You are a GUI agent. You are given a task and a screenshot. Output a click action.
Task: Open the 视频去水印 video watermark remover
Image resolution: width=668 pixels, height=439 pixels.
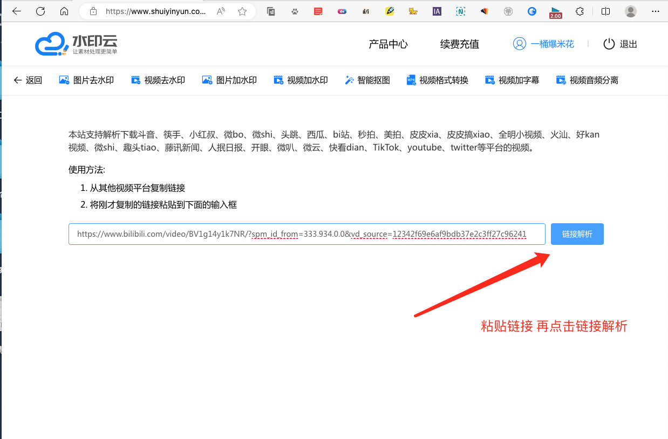158,80
